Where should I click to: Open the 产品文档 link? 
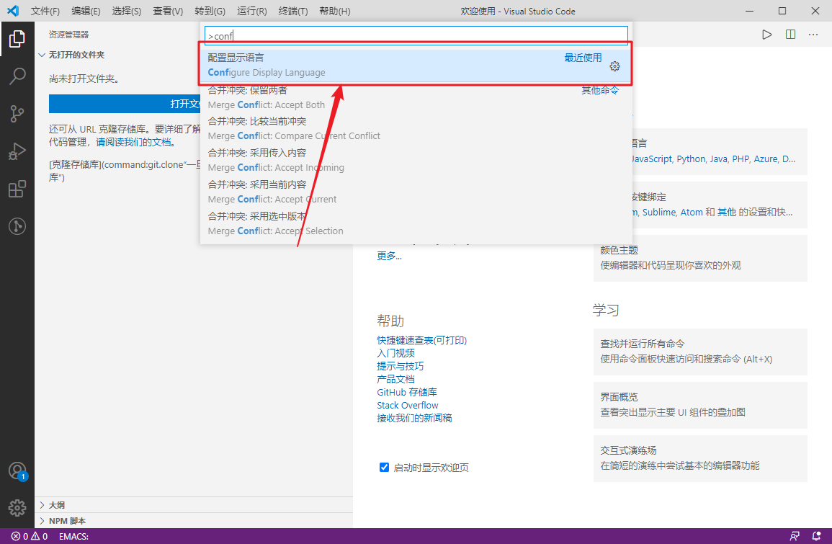click(x=396, y=379)
